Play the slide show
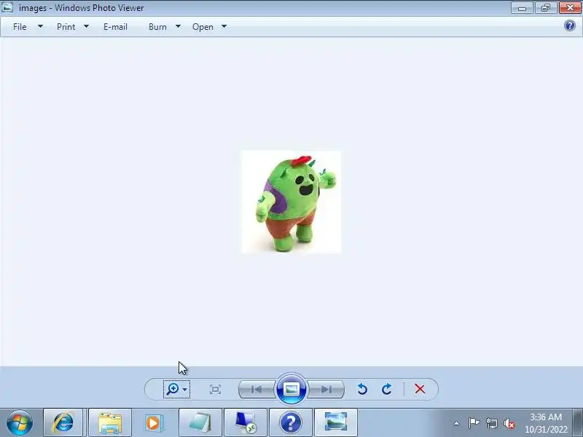The height and width of the screenshot is (437, 583). (291, 389)
